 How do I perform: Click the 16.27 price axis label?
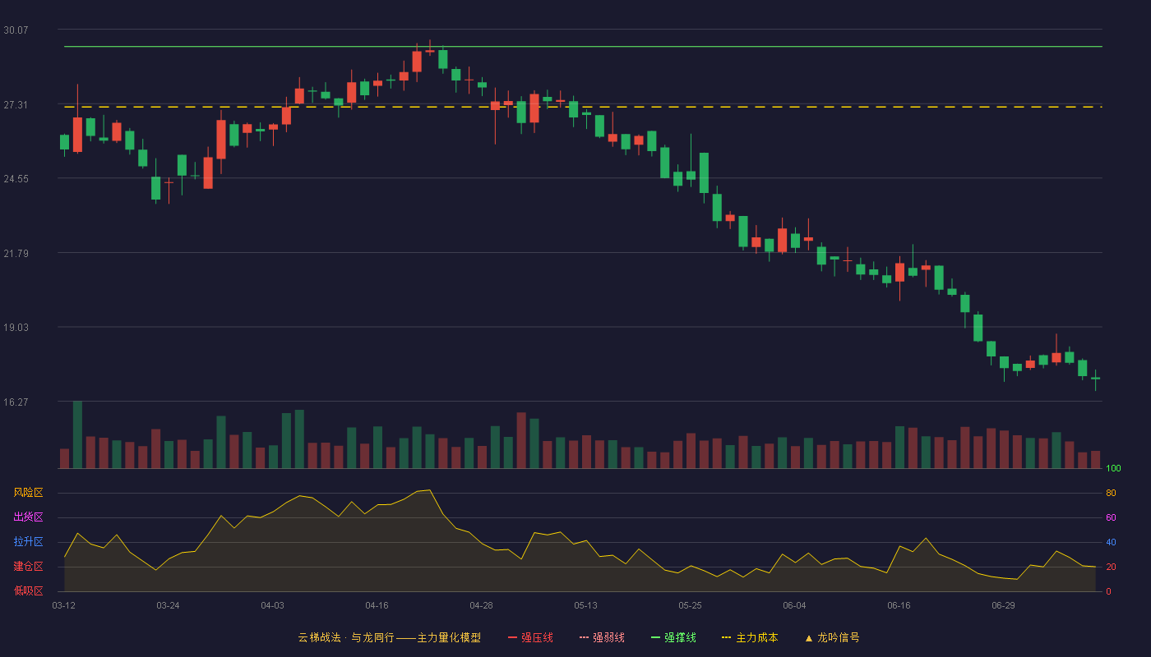pos(16,402)
